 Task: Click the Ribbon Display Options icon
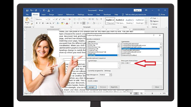point(146,10)
